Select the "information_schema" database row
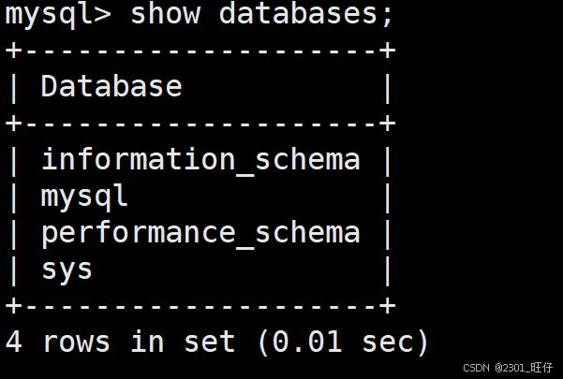Image resolution: width=563 pixels, height=379 pixels. pyautogui.click(x=200, y=159)
